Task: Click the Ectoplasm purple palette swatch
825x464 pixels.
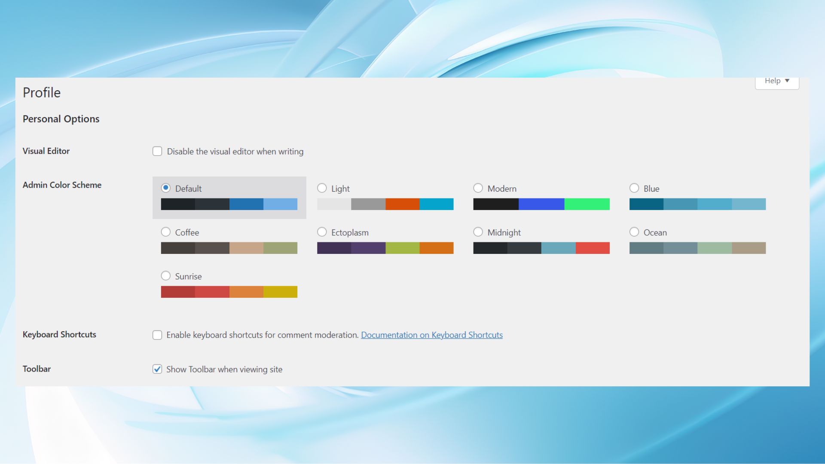Action: pos(368,248)
